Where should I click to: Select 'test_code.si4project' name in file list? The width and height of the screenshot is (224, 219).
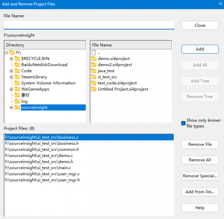(117, 83)
